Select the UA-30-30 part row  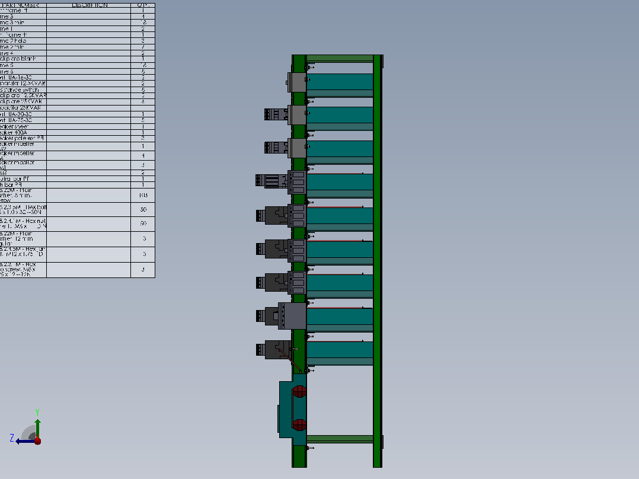[x=78, y=114]
